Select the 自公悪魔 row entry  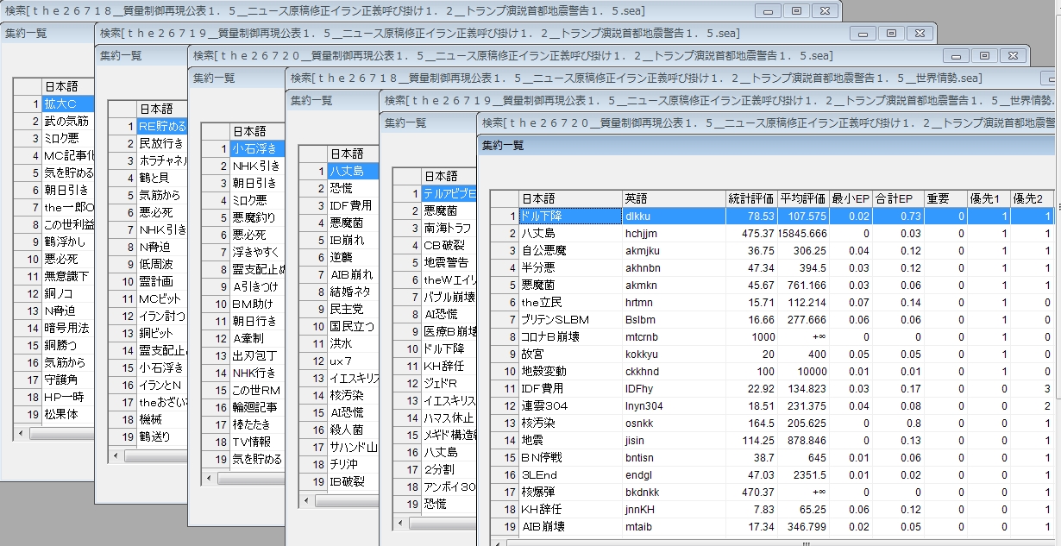[569, 250]
